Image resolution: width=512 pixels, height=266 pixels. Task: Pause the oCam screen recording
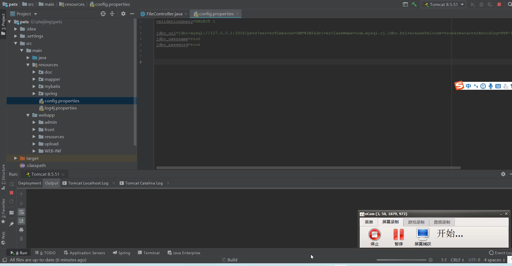coord(398,235)
